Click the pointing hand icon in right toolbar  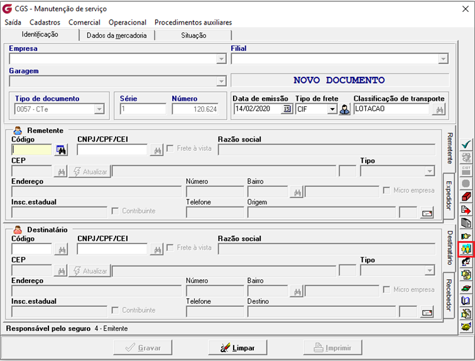click(x=466, y=236)
